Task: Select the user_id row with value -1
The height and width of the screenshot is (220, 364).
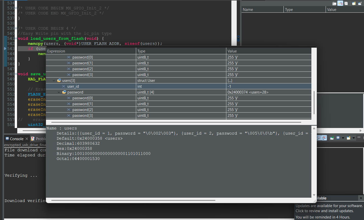Action: [73, 86]
